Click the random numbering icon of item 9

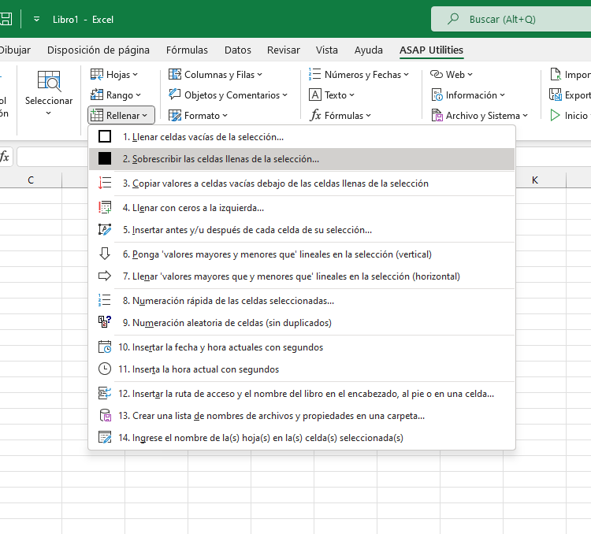(x=105, y=322)
